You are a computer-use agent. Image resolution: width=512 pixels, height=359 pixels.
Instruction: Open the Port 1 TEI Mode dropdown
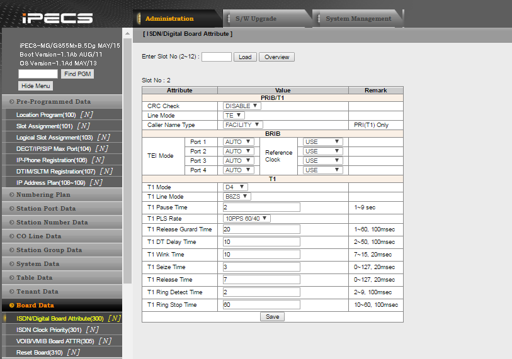(x=239, y=142)
